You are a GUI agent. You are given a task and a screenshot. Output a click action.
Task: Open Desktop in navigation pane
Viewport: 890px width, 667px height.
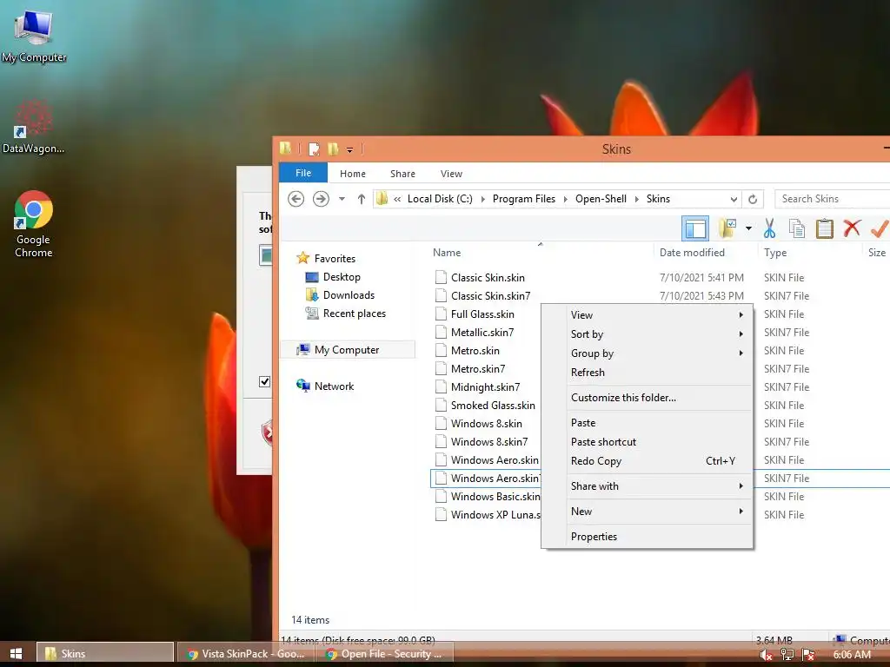[x=333, y=277]
